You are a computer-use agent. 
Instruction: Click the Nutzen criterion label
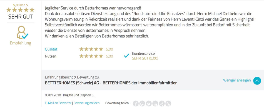pyautogui.click(x=51, y=56)
